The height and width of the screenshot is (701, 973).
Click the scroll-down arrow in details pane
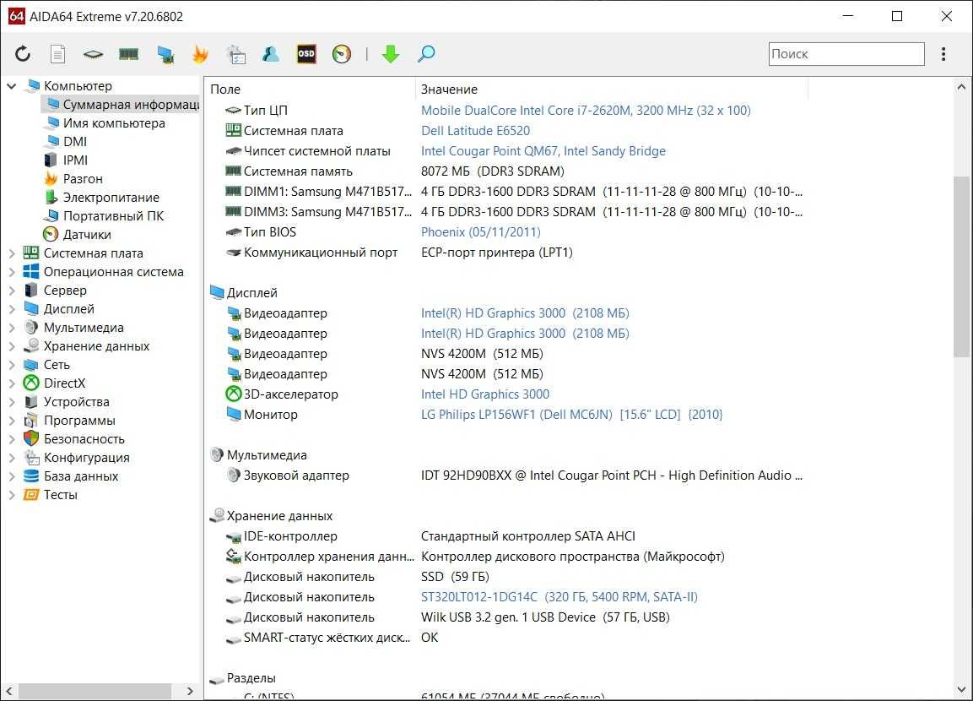962,689
